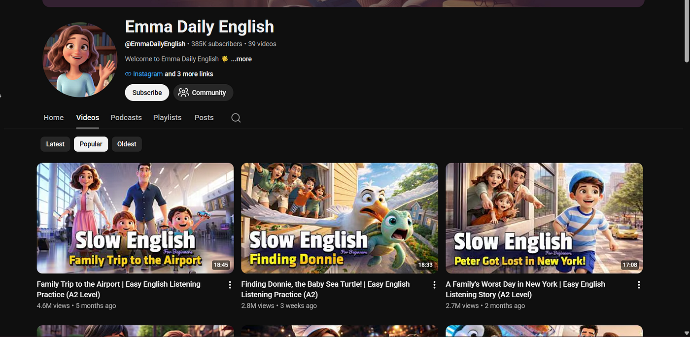The width and height of the screenshot is (690, 337).
Task: Switch to the Videos tab
Action: (88, 118)
